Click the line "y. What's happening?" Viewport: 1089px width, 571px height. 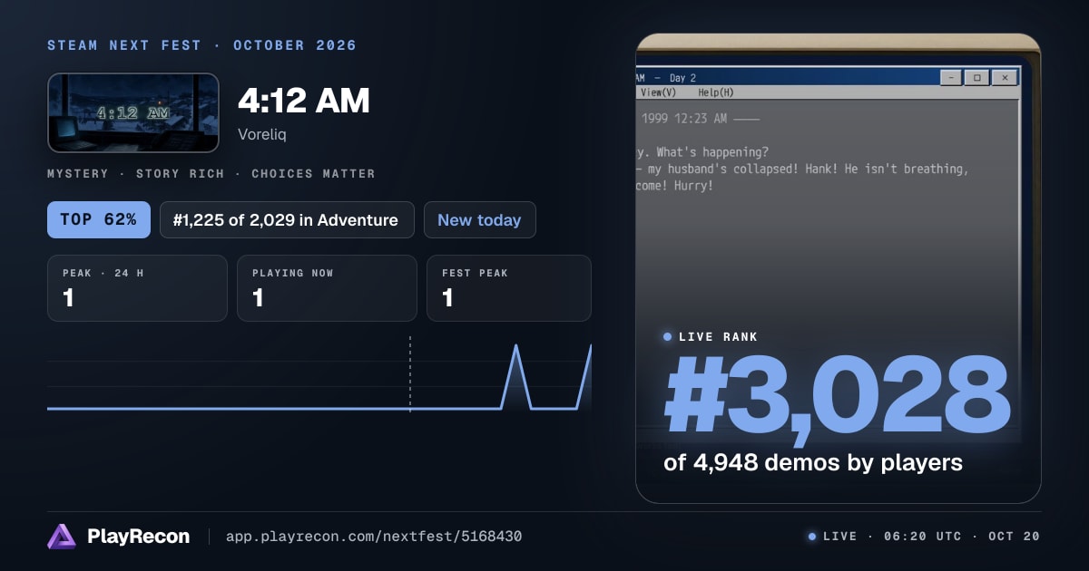click(x=703, y=152)
